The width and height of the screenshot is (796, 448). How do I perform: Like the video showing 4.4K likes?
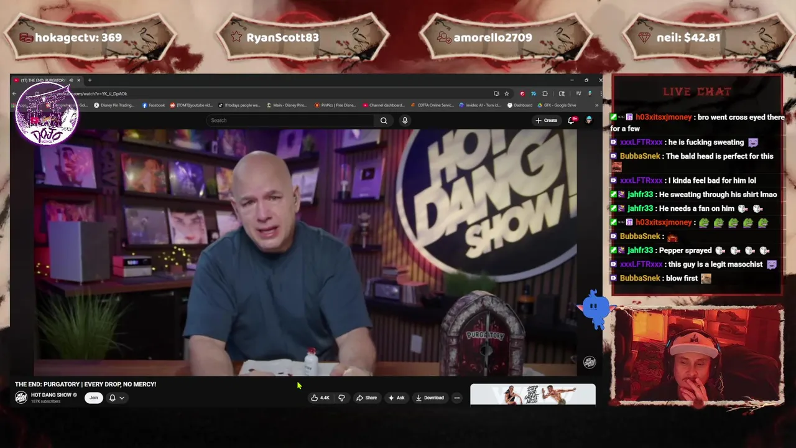point(322,398)
